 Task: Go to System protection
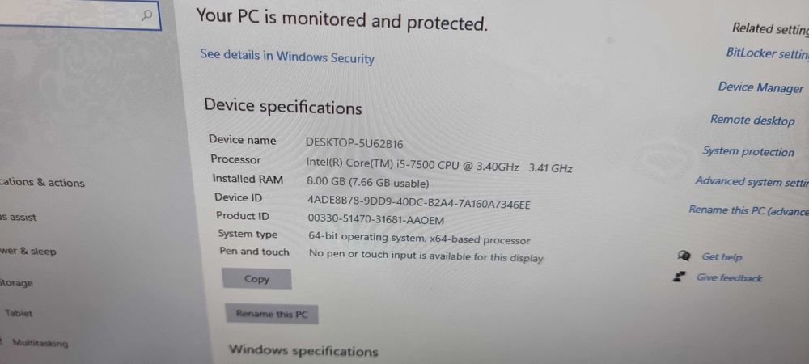pos(748,151)
